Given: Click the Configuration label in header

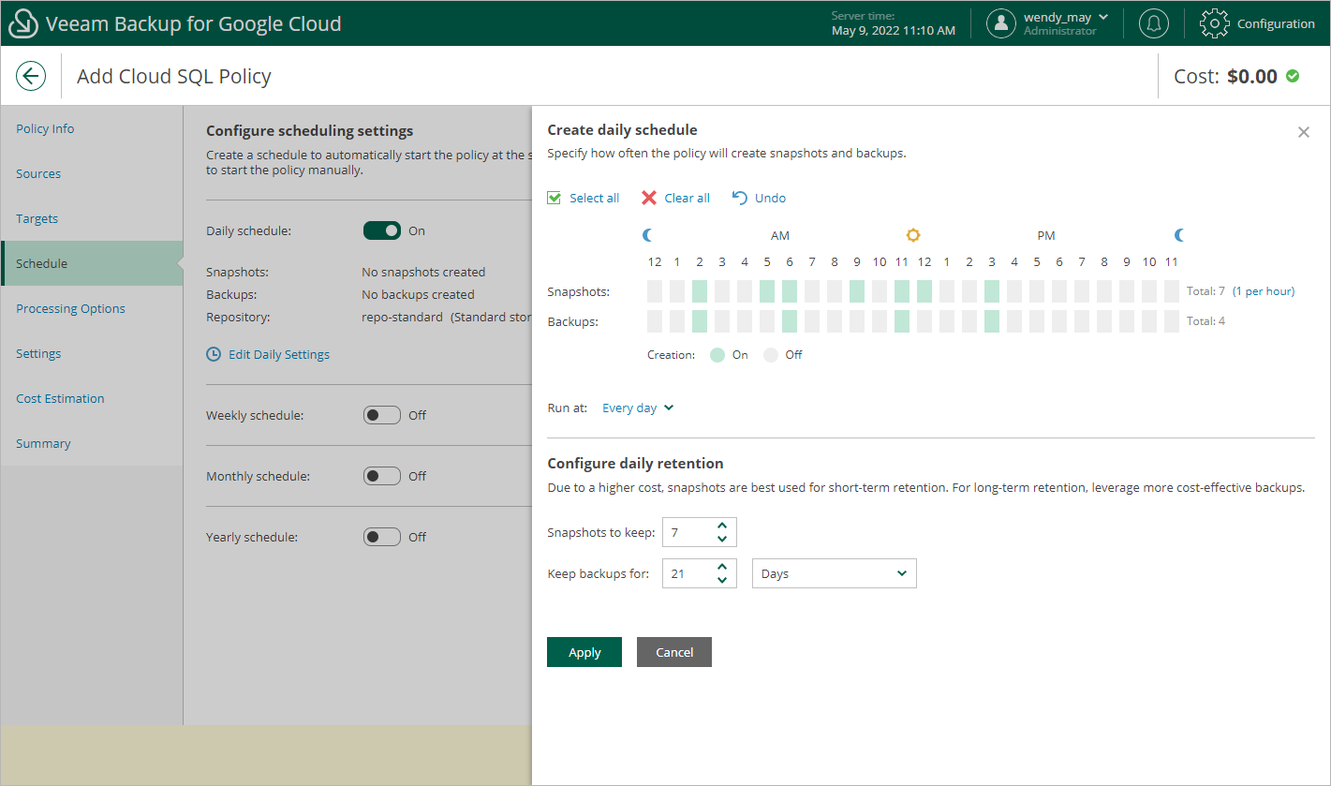Looking at the screenshot, I should coord(1276,23).
